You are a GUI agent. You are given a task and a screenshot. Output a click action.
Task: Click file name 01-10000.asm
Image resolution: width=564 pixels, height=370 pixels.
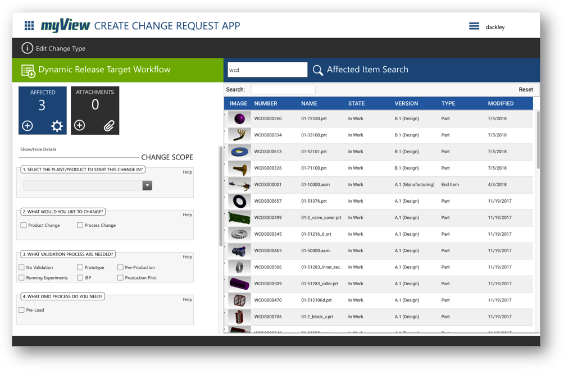click(315, 185)
